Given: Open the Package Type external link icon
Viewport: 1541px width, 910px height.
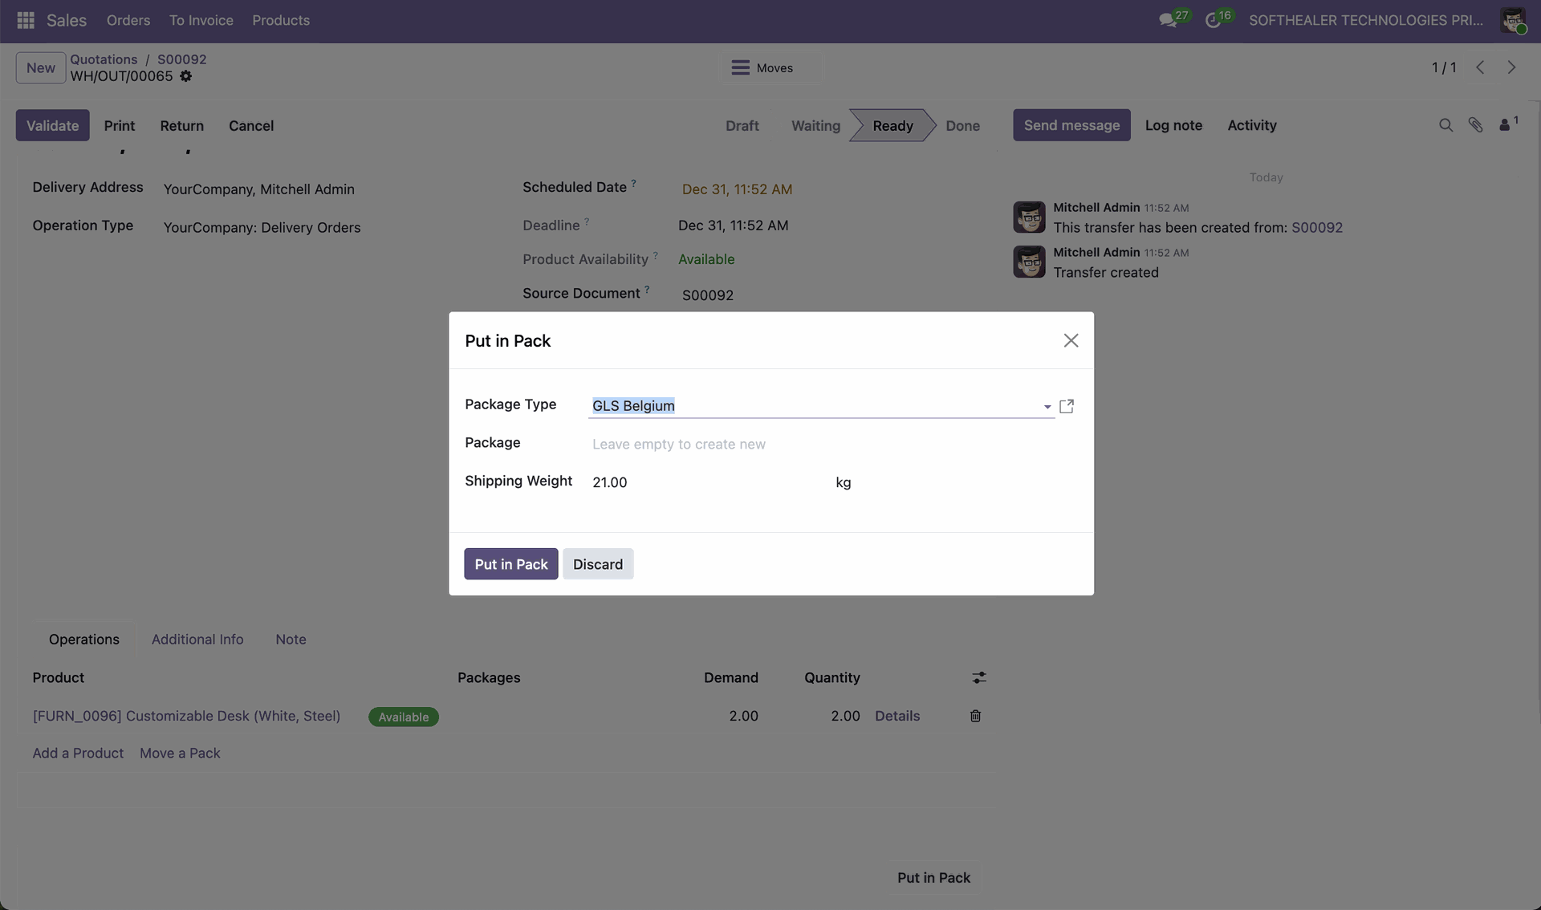Looking at the screenshot, I should click(x=1067, y=406).
